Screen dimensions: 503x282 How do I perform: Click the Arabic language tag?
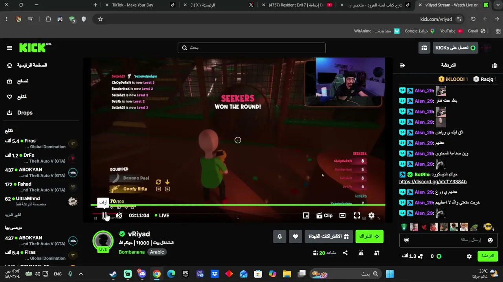click(157, 252)
